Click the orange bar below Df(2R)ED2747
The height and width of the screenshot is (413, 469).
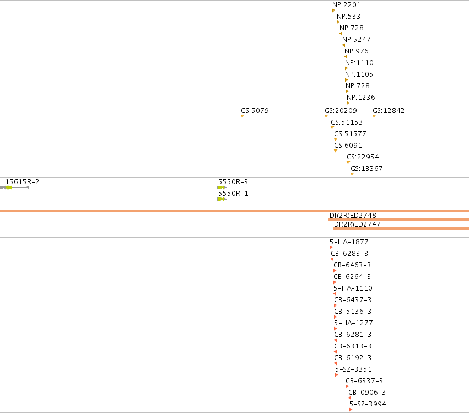401,229
